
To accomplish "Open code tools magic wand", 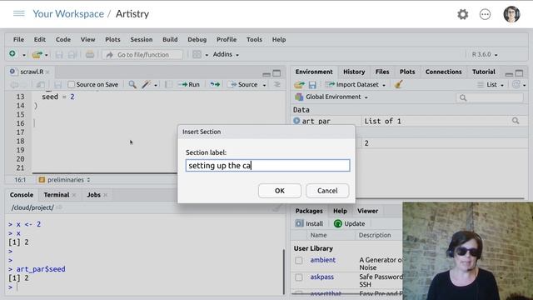I will point(147,84).
